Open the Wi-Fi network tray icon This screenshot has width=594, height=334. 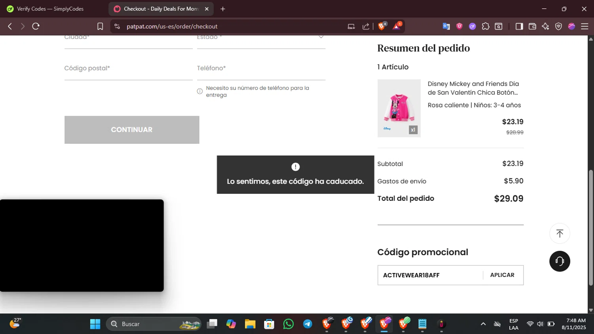[530, 324]
